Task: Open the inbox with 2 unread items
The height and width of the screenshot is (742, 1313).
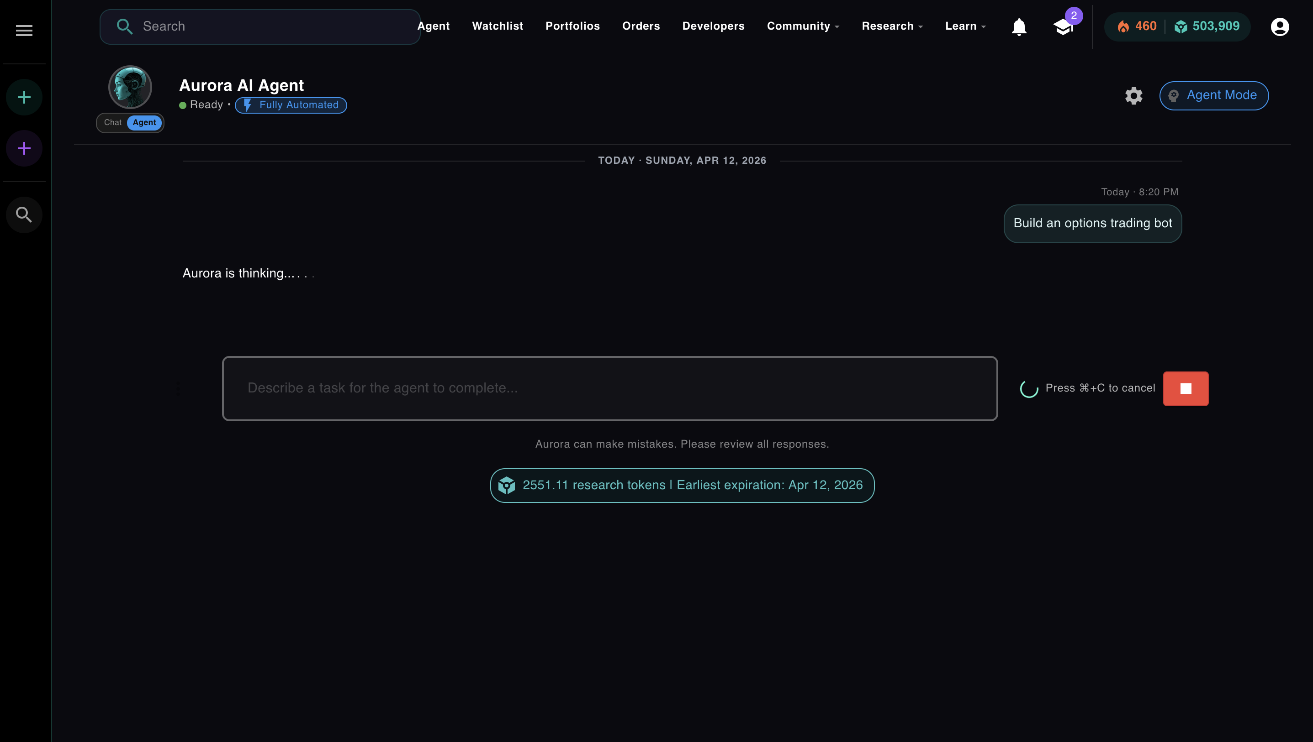Action: click(1064, 28)
